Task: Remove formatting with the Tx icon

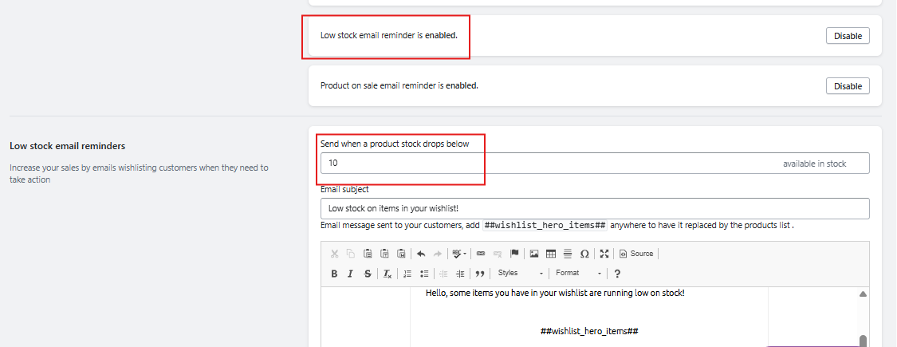Action: 388,273
